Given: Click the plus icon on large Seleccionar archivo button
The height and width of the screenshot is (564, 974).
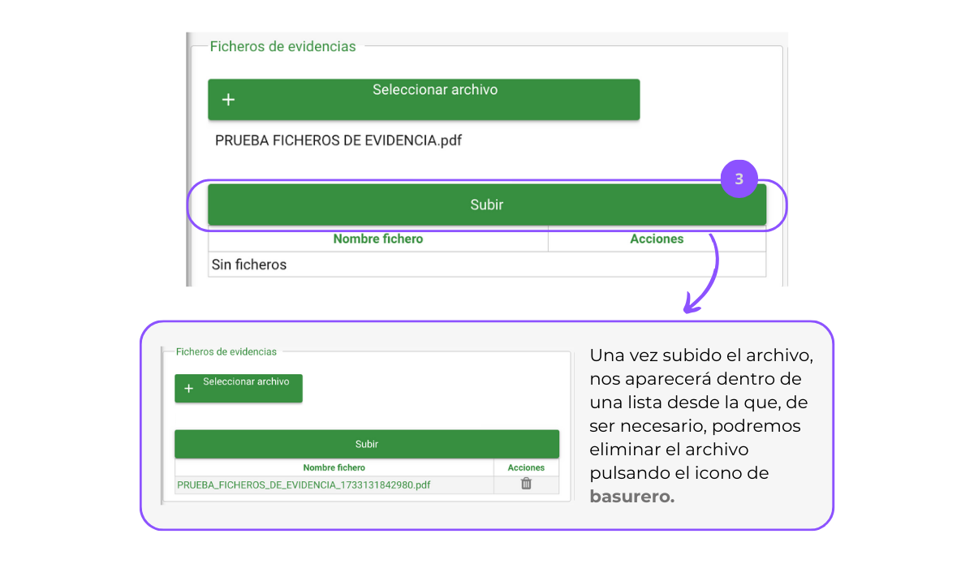Looking at the screenshot, I should [228, 100].
